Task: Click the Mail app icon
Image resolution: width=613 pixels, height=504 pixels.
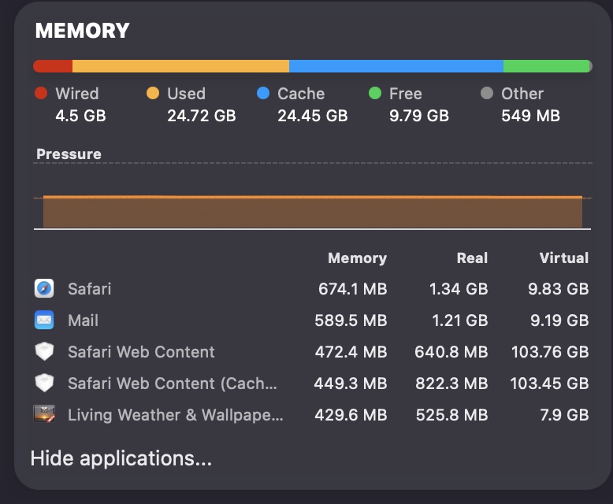Action: (44, 321)
